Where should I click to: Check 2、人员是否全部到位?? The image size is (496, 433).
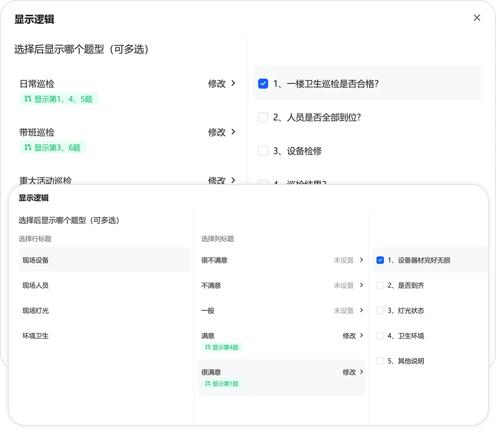tap(263, 117)
